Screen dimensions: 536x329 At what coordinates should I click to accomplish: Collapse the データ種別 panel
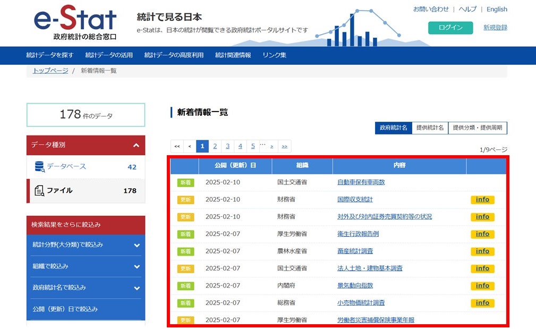click(x=136, y=145)
